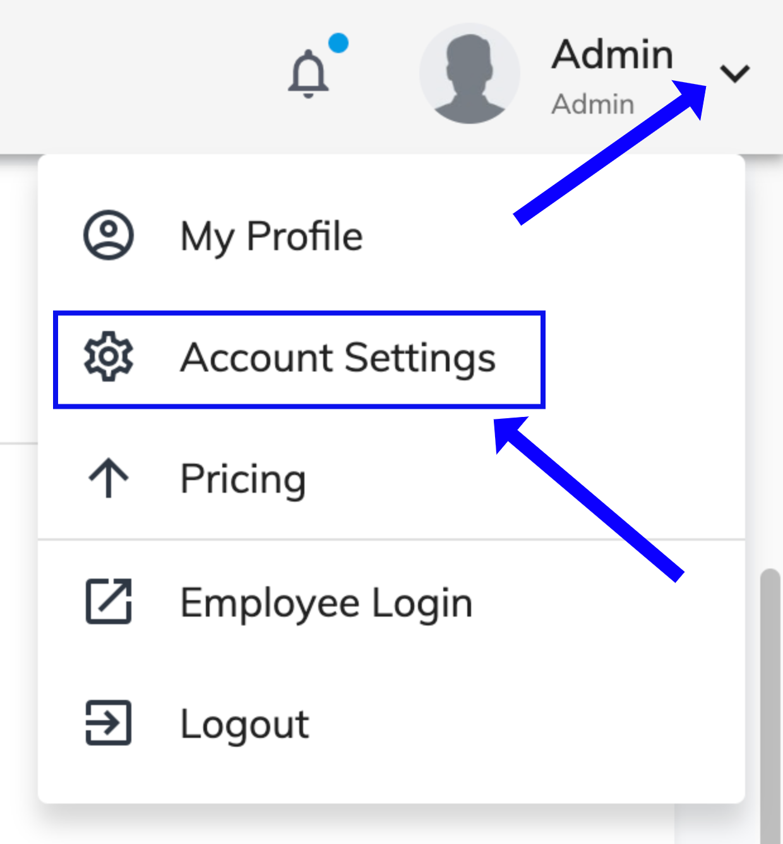
Task: Open My Profile from the menu
Action: tap(271, 234)
